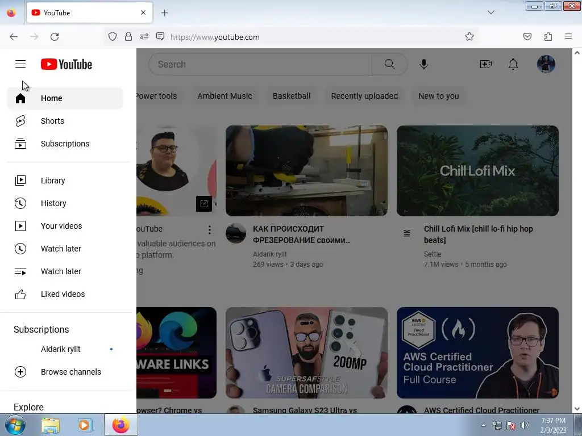The height and width of the screenshot is (436, 582).
Task: Open the woodworking milling video thumbnail
Action: click(x=306, y=171)
